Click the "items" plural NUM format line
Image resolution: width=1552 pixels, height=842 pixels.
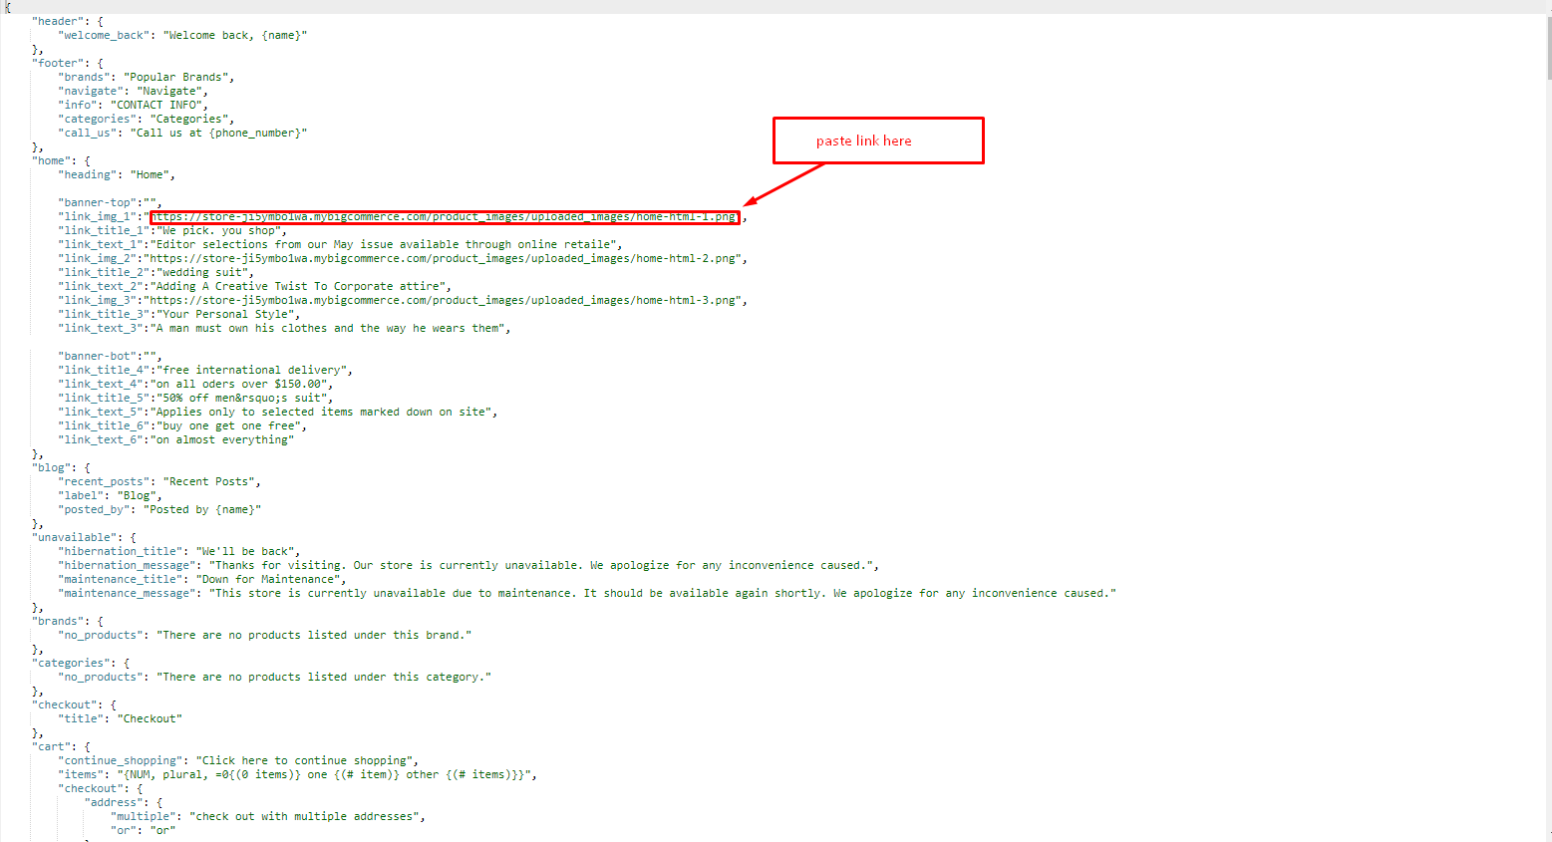(298, 774)
